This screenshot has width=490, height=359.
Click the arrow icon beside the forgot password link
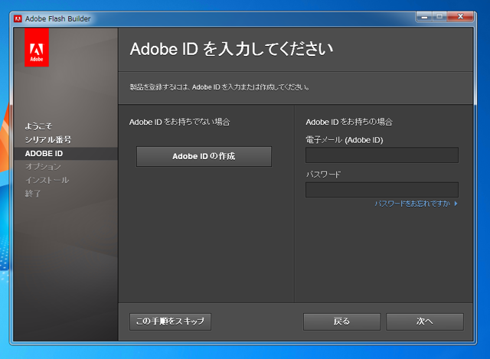point(456,204)
